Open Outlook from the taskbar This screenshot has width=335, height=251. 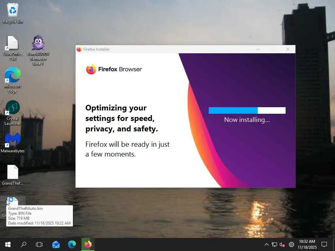(56, 244)
